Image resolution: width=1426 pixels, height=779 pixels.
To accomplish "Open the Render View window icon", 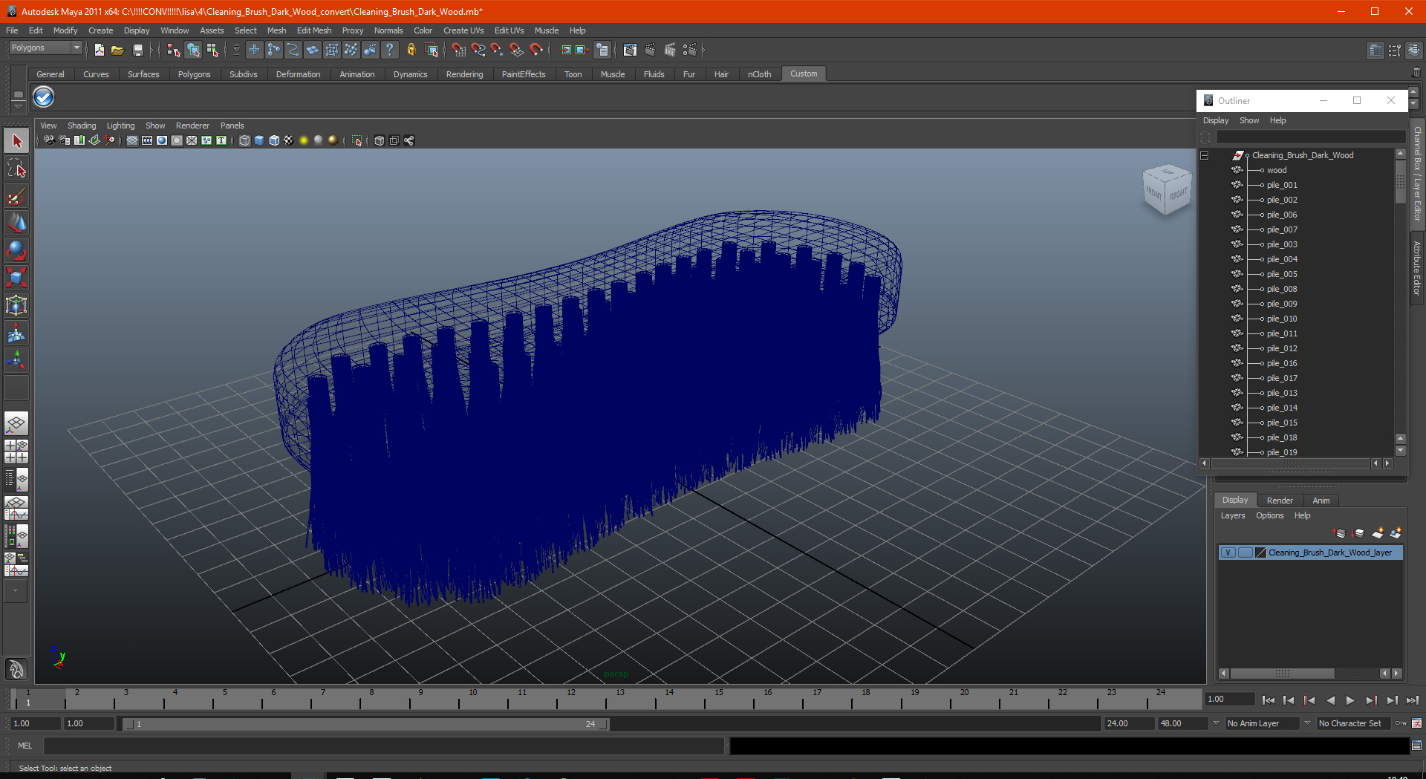I will point(630,50).
